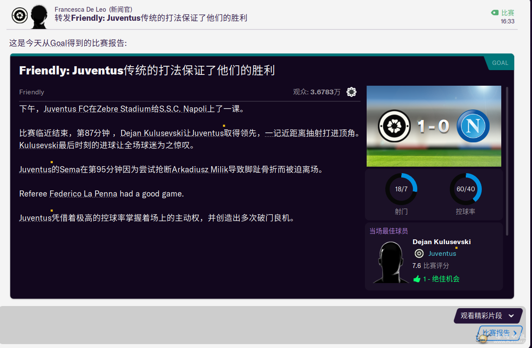Click Napoli crest in the scoreline graphic
Screen dimensions: 532x348
coord(473,126)
